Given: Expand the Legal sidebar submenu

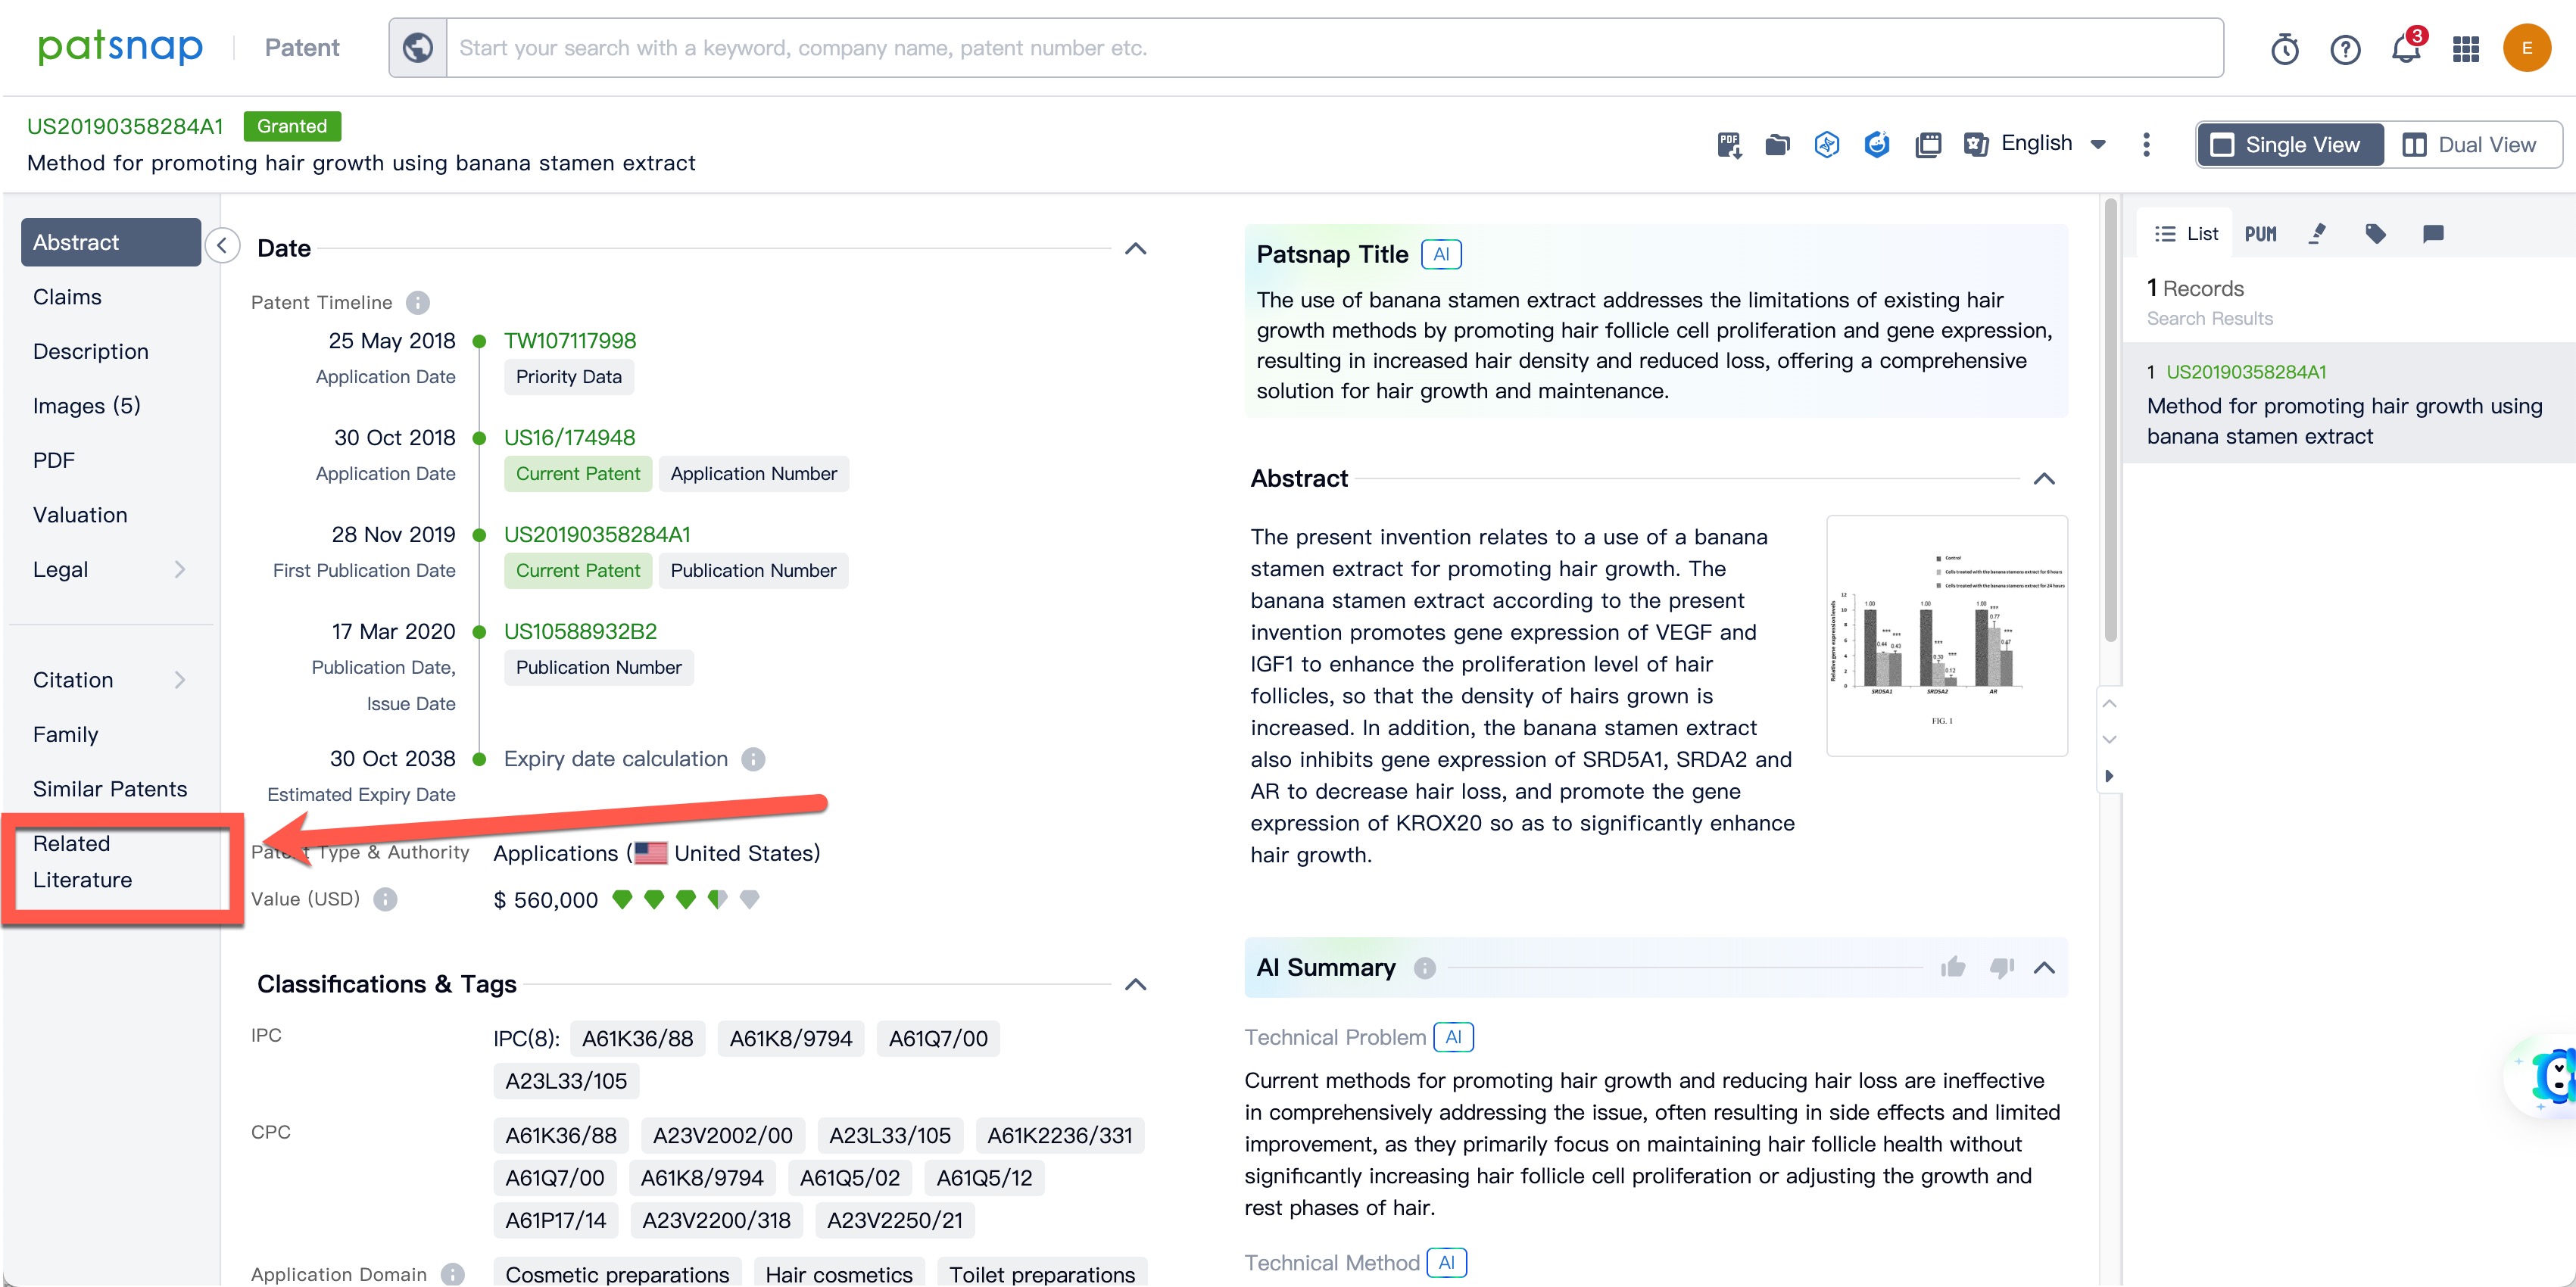Looking at the screenshot, I should (180, 569).
